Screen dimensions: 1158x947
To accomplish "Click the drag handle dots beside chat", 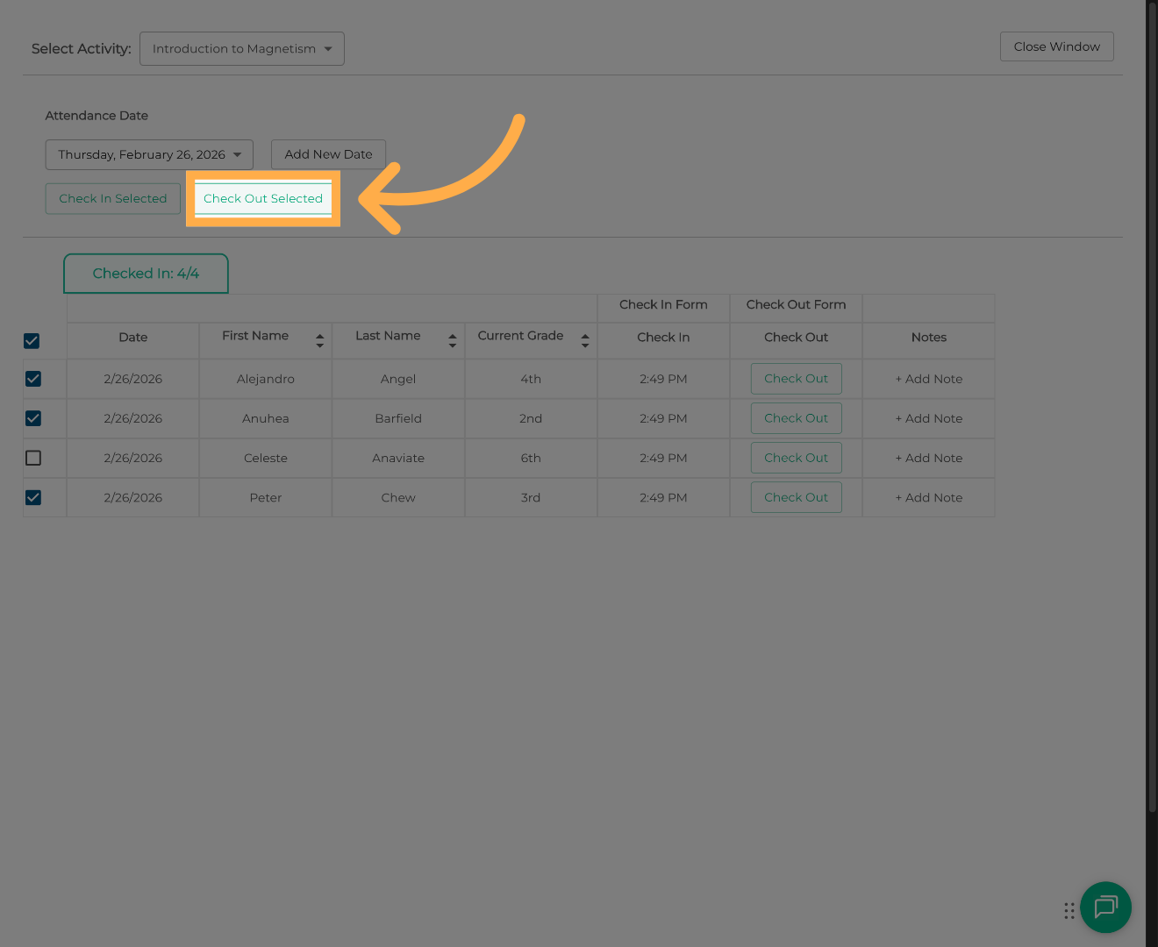I will tap(1069, 911).
